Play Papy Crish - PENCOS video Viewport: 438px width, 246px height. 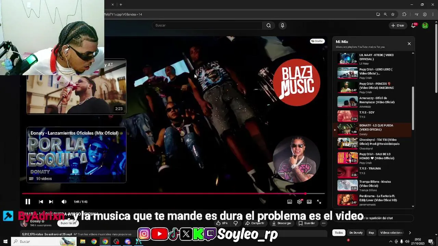pyautogui.click(x=373, y=87)
